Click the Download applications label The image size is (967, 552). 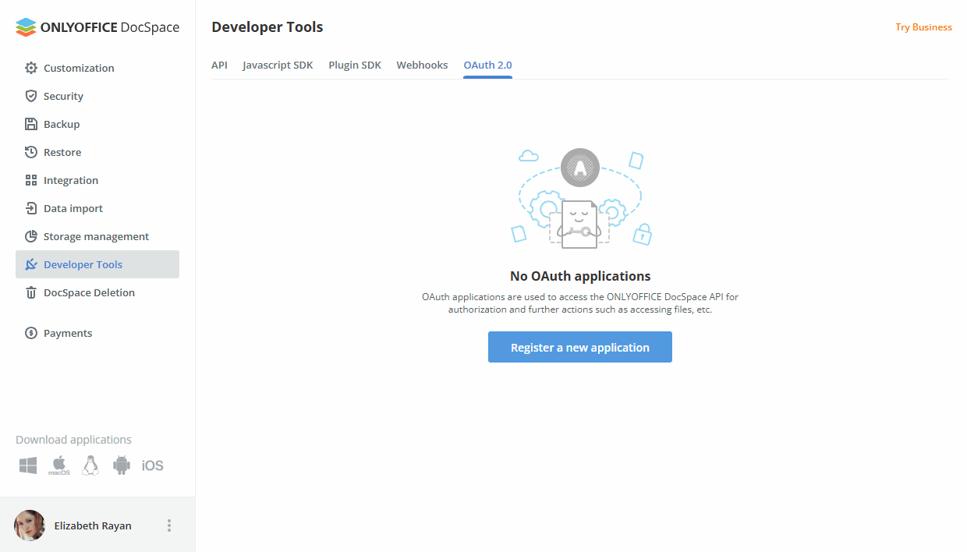pos(73,440)
